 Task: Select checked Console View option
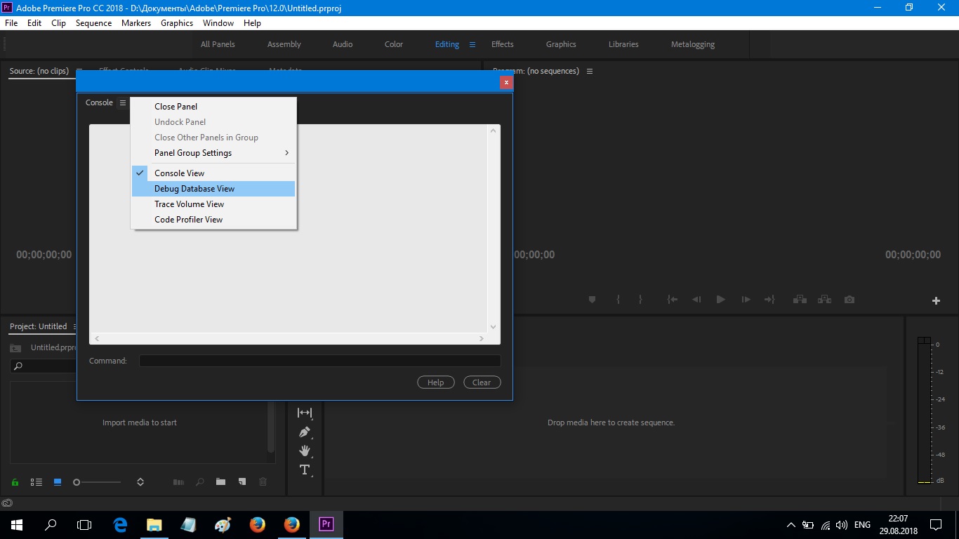coord(213,173)
